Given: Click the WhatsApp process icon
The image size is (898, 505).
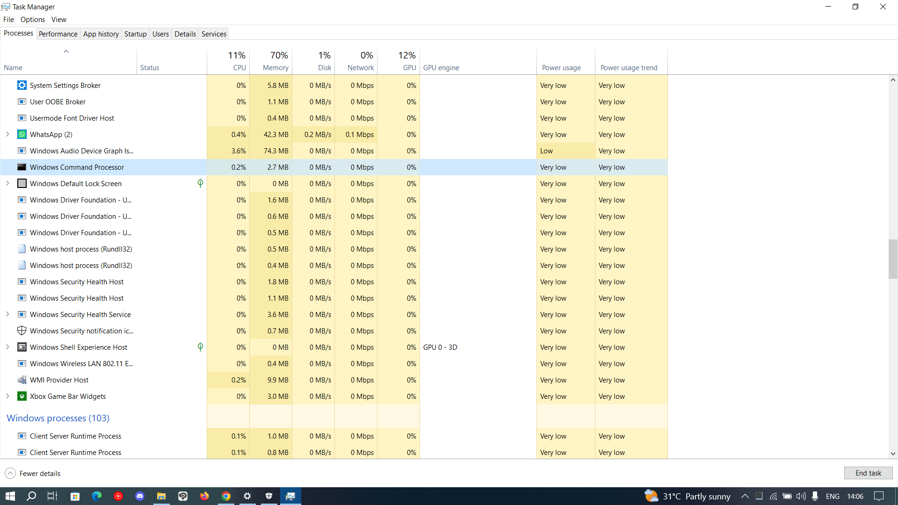Looking at the screenshot, I should (x=22, y=135).
